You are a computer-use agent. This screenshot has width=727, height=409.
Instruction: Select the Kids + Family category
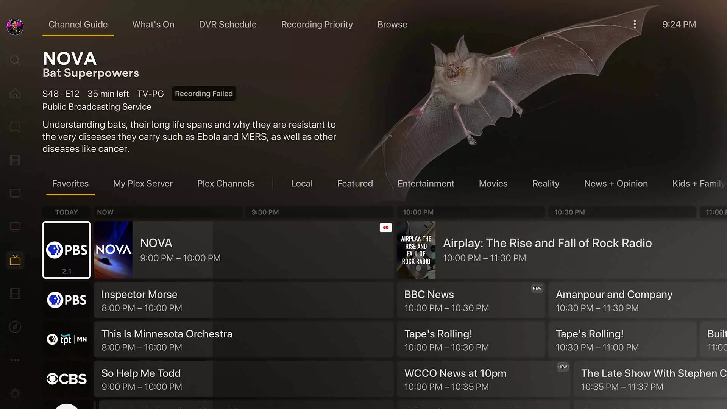(699, 184)
